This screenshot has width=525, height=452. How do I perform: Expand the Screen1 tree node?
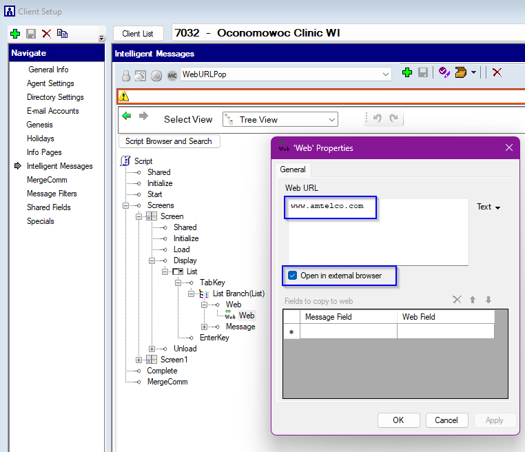pos(140,360)
